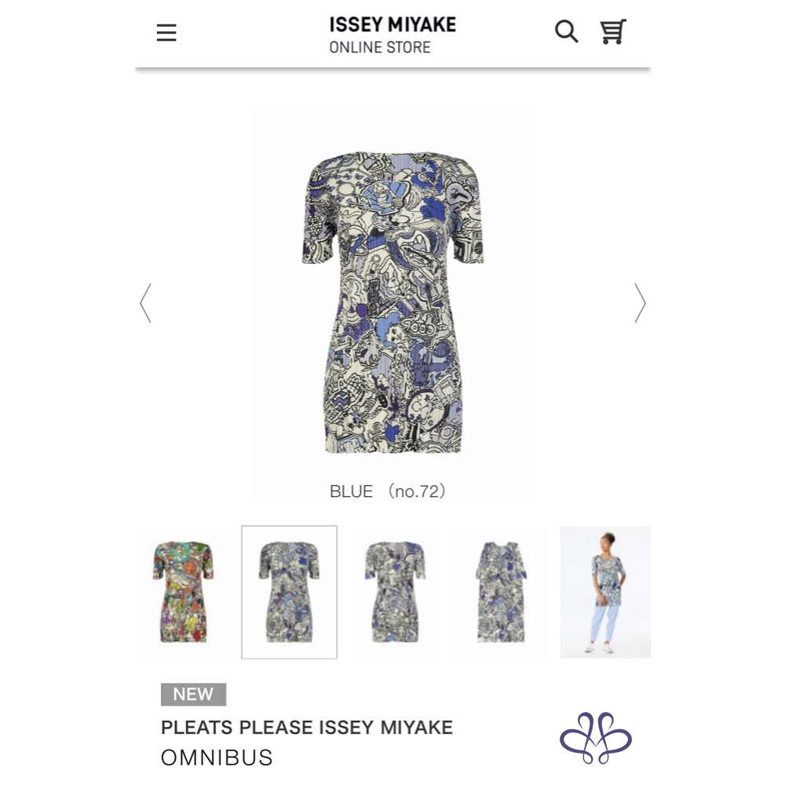The image size is (785, 785).
Task: Open the search magnifier icon
Action: 566,31
